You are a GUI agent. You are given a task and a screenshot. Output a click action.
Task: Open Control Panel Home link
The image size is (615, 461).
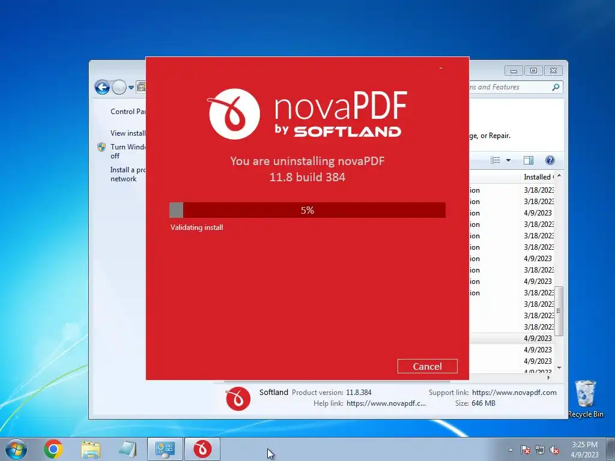coord(128,111)
